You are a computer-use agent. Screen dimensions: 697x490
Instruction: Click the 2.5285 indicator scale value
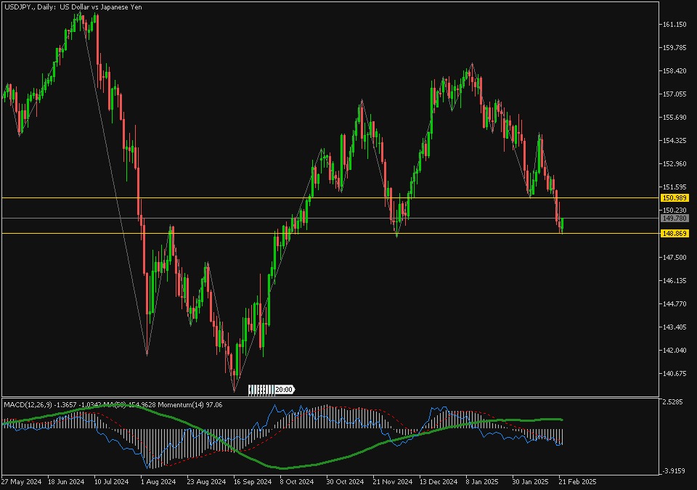coord(672,402)
